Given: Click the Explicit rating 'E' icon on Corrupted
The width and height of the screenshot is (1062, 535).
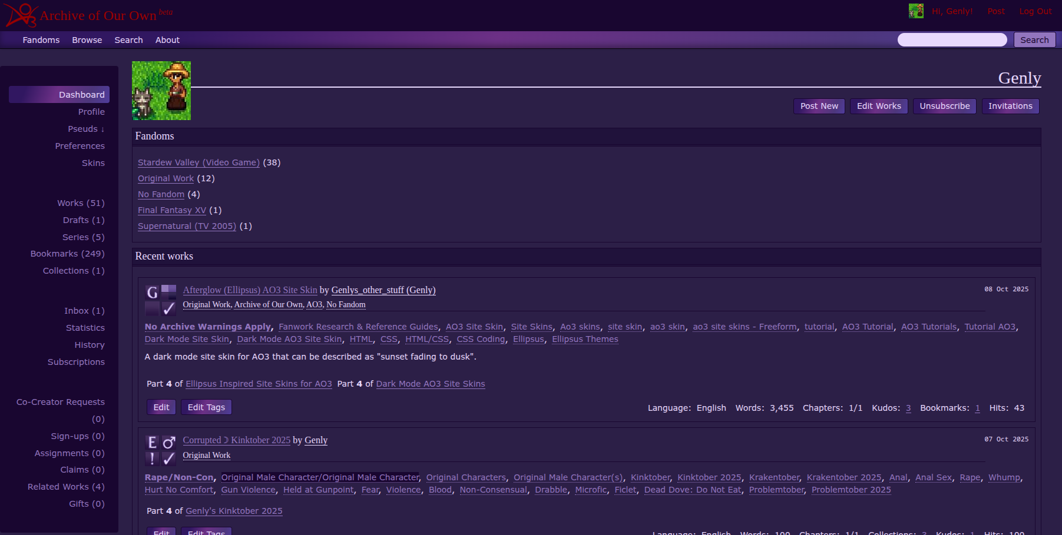Looking at the screenshot, I should click(x=153, y=443).
